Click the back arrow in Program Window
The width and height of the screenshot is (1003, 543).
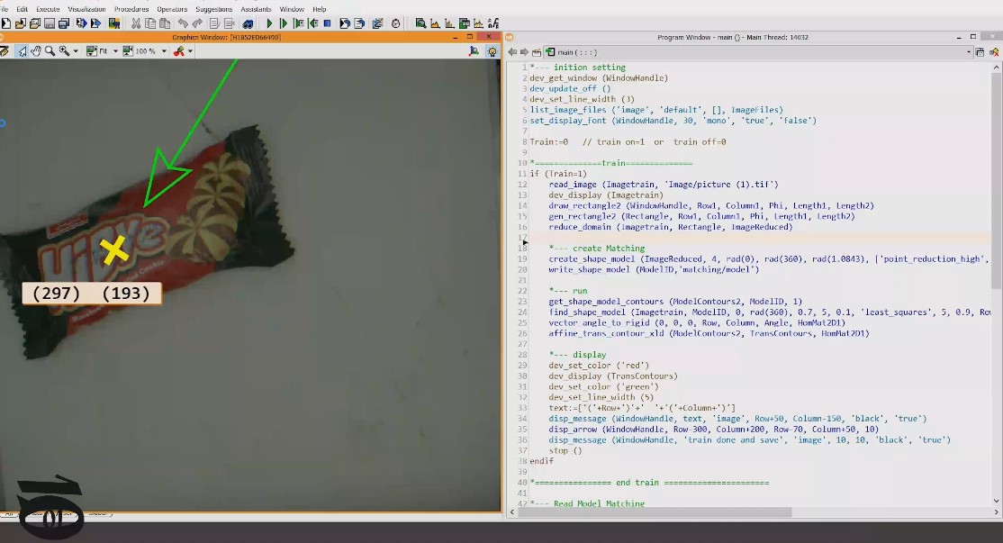511,52
